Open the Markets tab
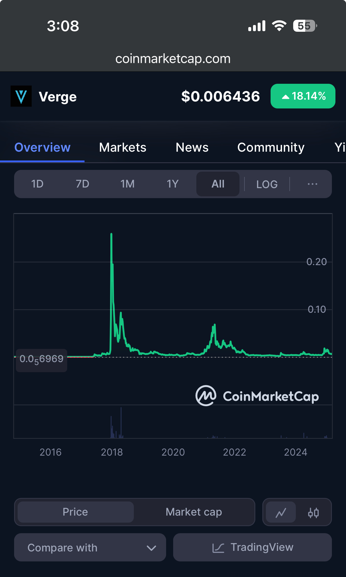Viewport: 346px width, 577px height. pyautogui.click(x=123, y=147)
